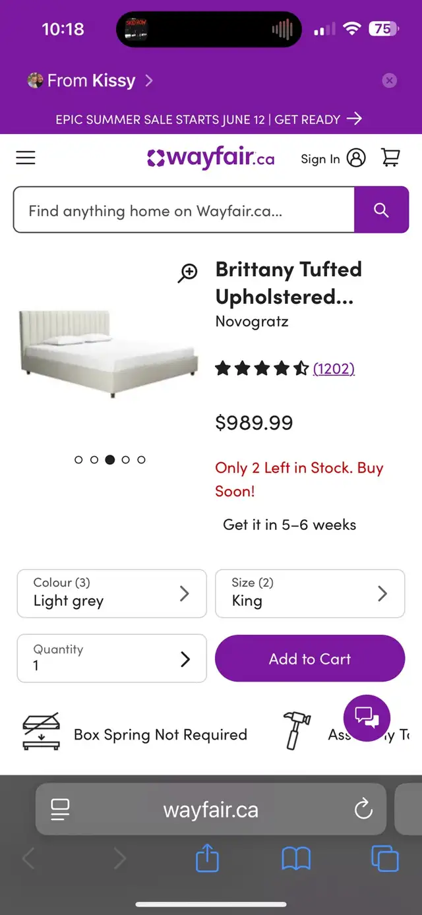Open the 1202 reviews link

pyautogui.click(x=334, y=369)
